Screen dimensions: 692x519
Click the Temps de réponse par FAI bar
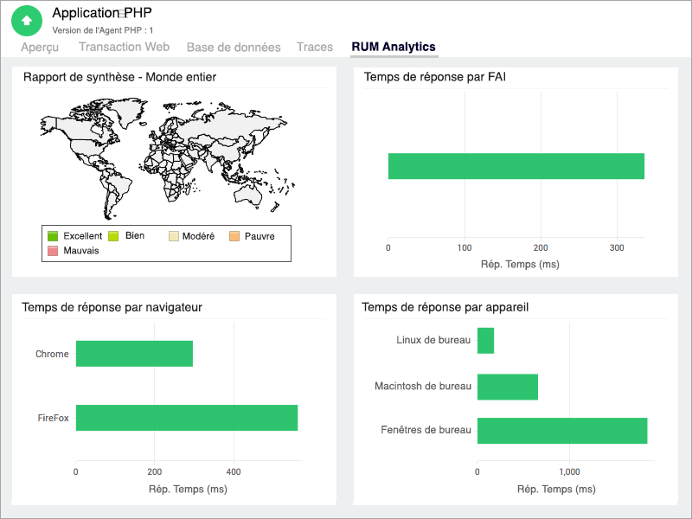(x=516, y=166)
